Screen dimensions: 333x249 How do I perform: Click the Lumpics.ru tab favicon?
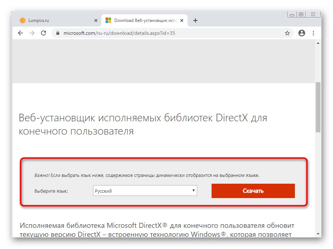pos(23,20)
